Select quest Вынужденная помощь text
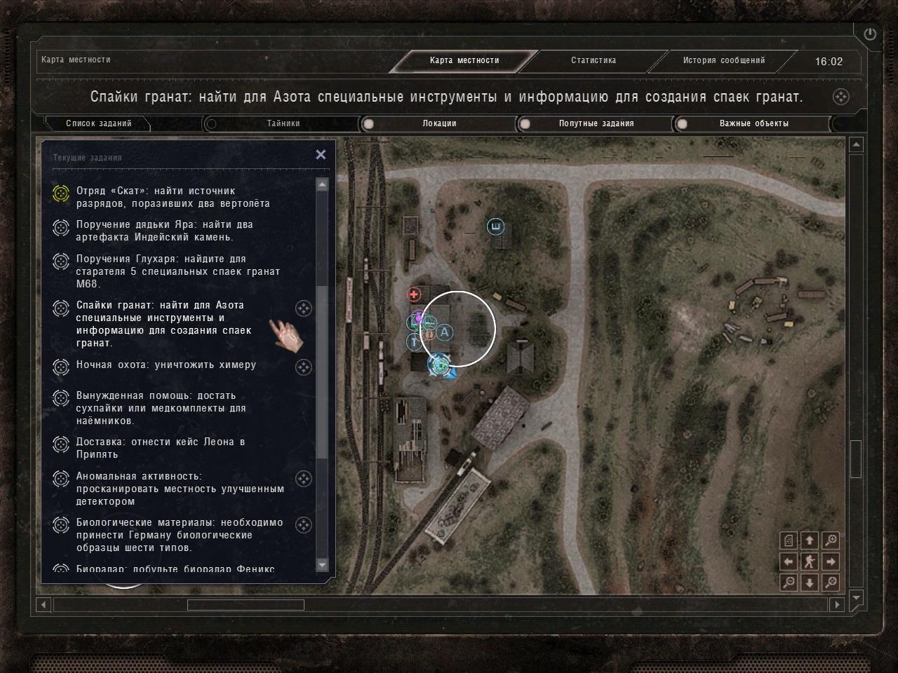The height and width of the screenshot is (673, 898). [x=161, y=408]
